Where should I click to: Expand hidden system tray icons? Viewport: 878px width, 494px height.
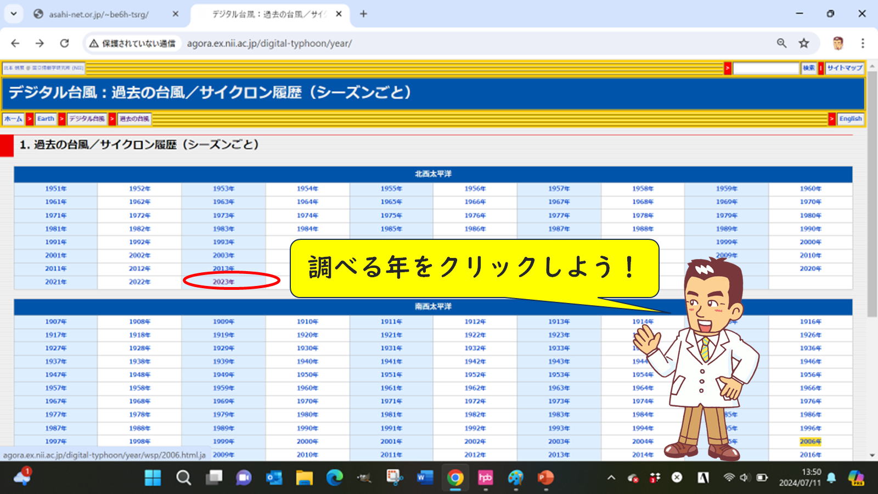tap(611, 478)
